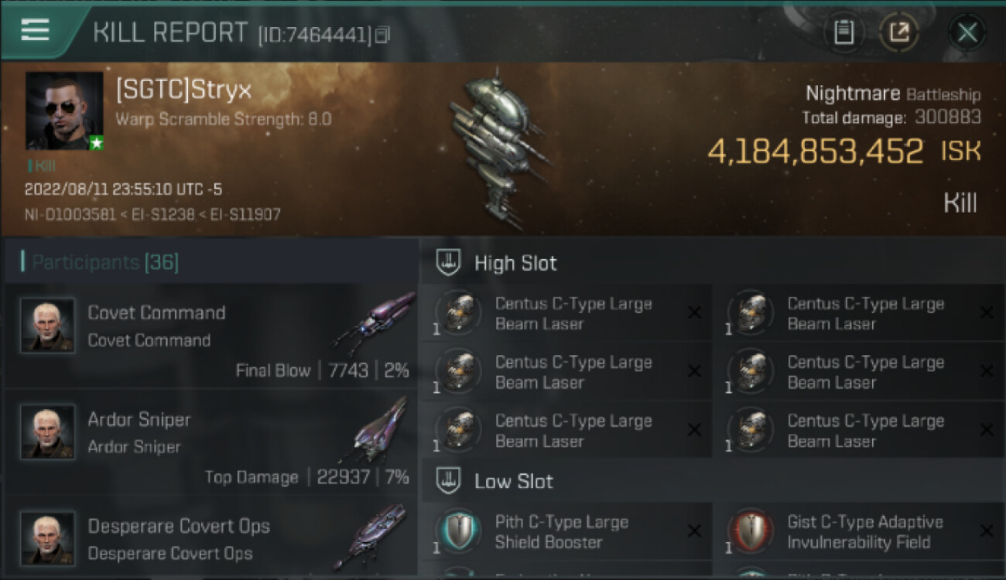Open the clipboard notes icon in header
This screenshot has height=580, width=1006.
click(x=843, y=32)
